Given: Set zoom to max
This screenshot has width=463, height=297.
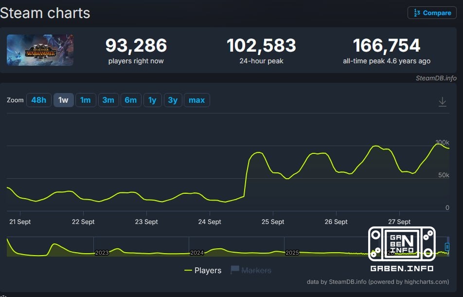Looking at the screenshot, I should (x=197, y=100).
